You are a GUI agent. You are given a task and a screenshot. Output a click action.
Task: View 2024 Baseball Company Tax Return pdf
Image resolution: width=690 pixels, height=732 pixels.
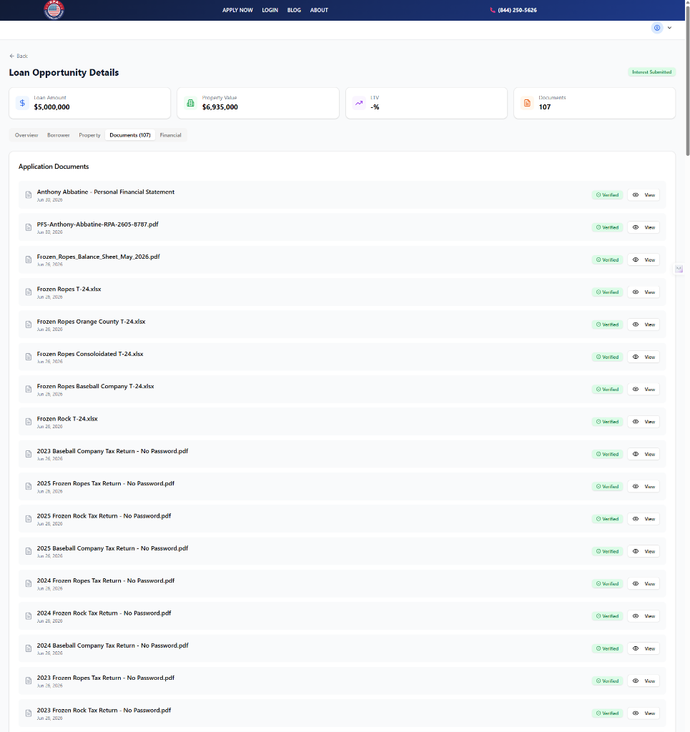pyautogui.click(x=644, y=648)
